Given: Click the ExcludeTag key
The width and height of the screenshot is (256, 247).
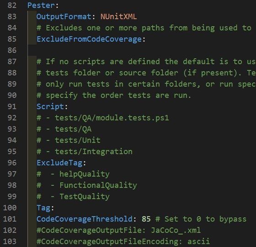Looking at the screenshot, I should pyautogui.click(x=59, y=163).
